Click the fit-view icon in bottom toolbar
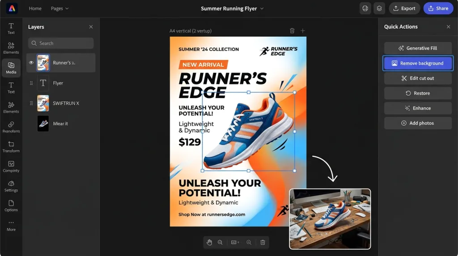458x256 pixels. (x=235, y=242)
